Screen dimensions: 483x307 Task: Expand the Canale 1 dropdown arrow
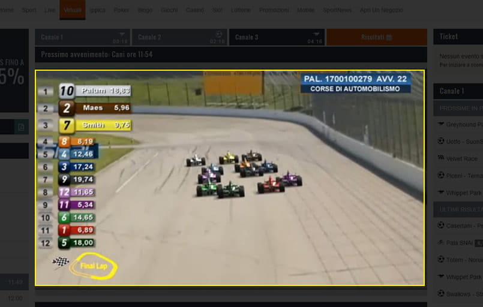122,34
